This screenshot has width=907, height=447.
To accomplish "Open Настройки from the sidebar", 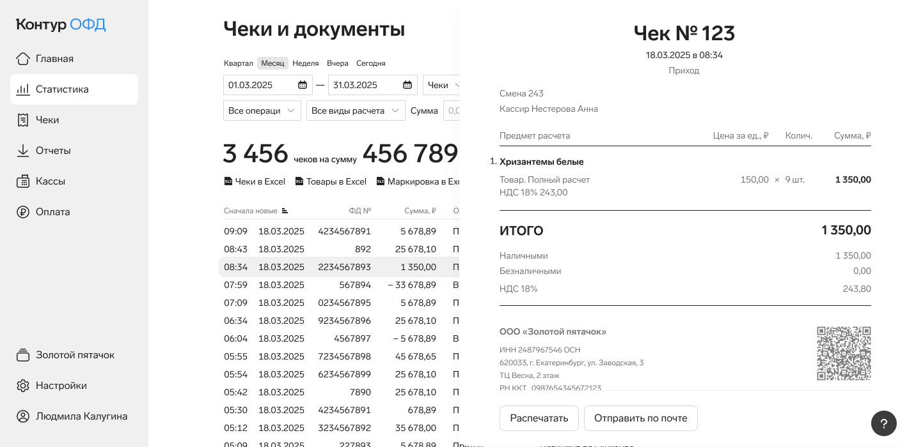I will [74, 386].
